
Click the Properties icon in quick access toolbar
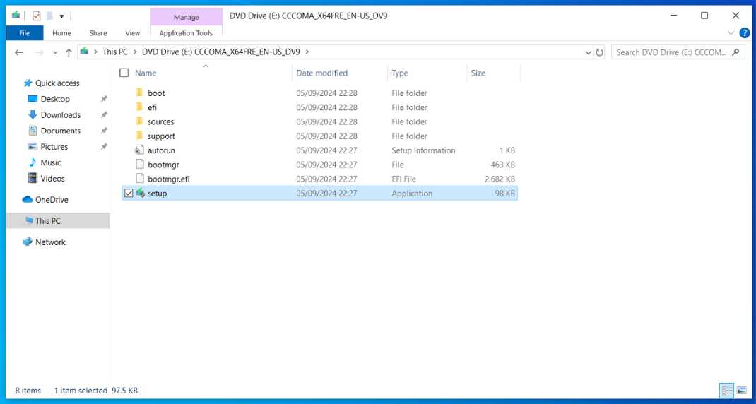[36, 16]
